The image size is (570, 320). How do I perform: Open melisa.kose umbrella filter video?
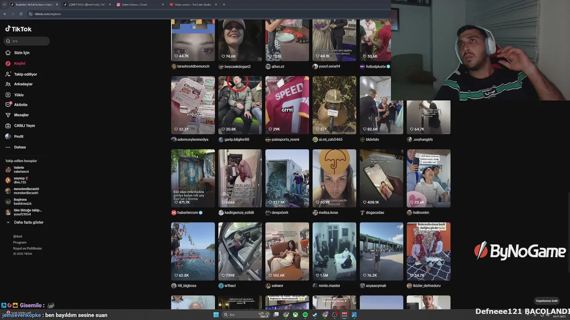point(334,178)
